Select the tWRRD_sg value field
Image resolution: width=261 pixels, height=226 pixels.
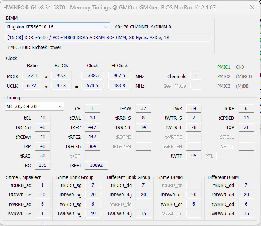(93, 204)
